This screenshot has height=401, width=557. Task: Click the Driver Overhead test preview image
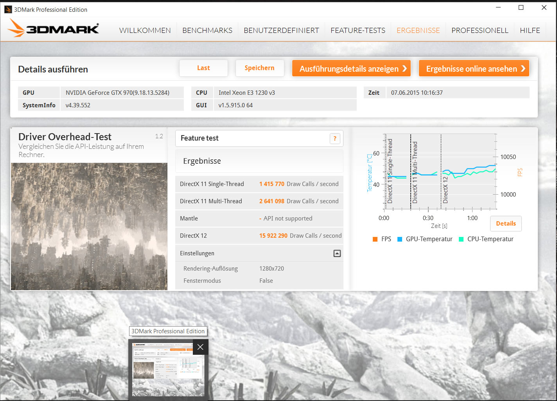point(89,227)
